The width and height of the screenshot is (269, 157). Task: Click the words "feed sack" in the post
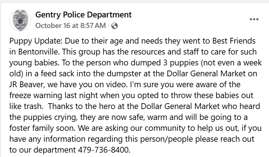[57, 74]
